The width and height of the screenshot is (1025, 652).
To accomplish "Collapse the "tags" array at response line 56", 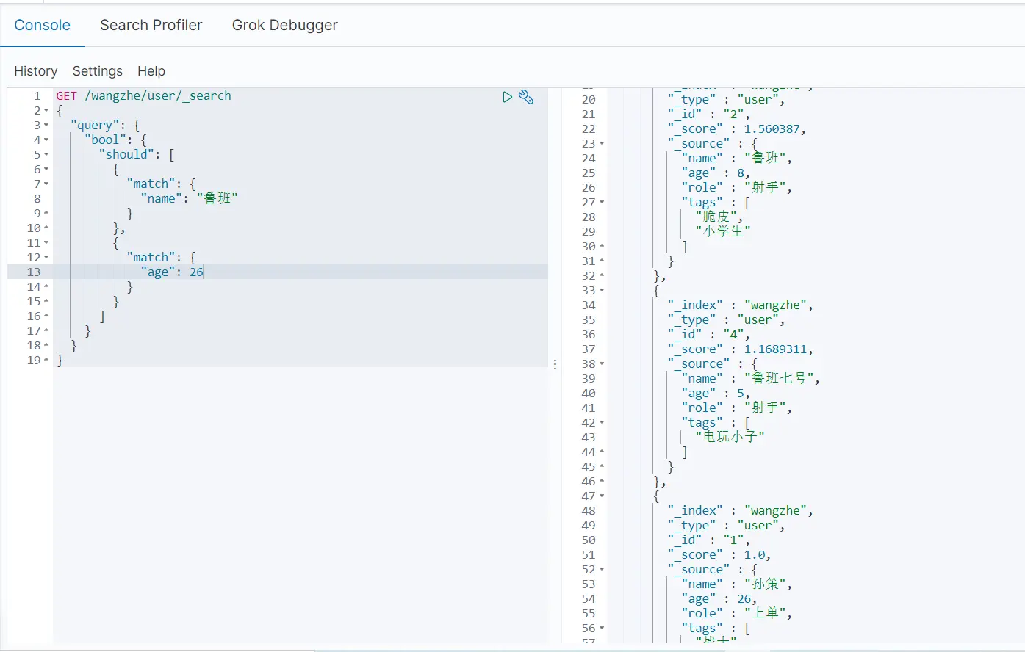I will coord(602,629).
